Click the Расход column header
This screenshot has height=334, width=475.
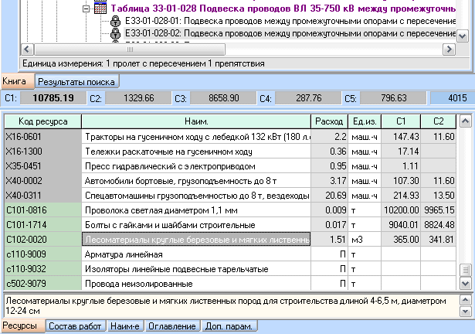(329, 121)
